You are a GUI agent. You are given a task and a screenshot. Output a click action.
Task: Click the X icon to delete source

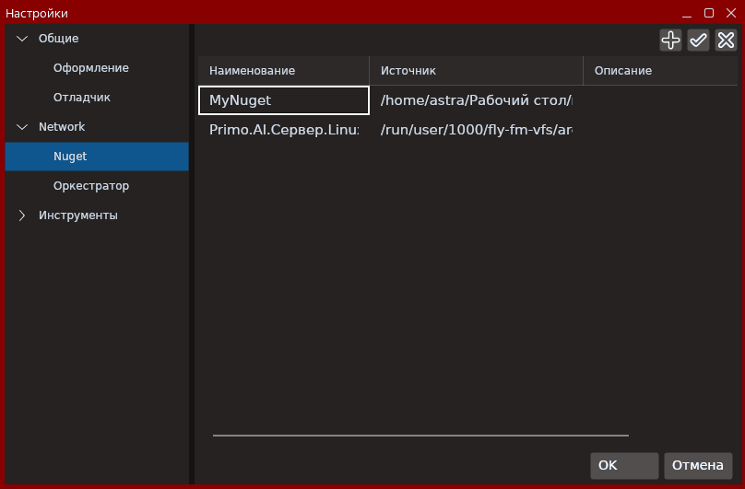pos(726,40)
